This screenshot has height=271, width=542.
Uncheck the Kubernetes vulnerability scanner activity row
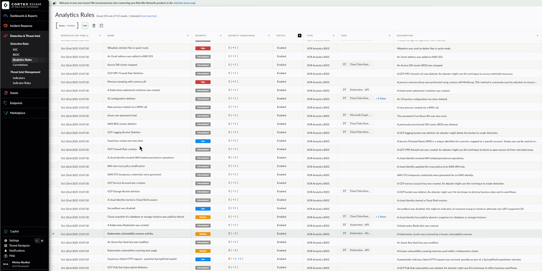[x=53, y=234]
